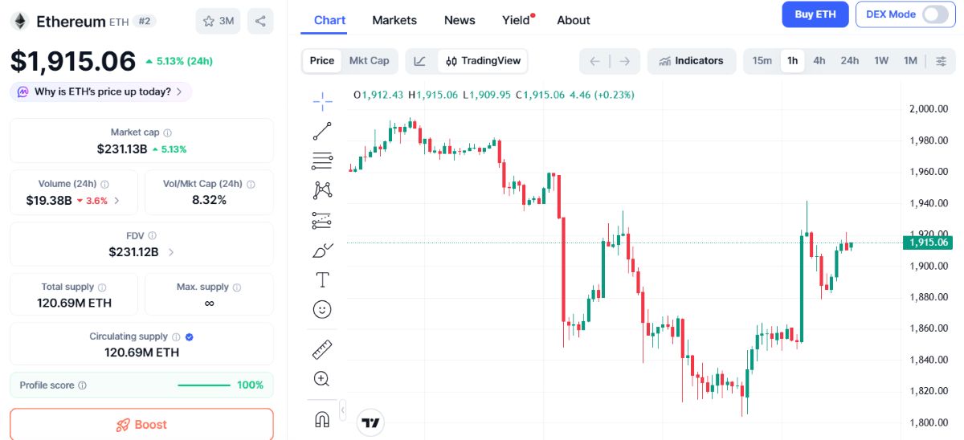This screenshot has height=440, width=964.
Task: Open "Why is ETH's price up today?"
Action: (101, 92)
